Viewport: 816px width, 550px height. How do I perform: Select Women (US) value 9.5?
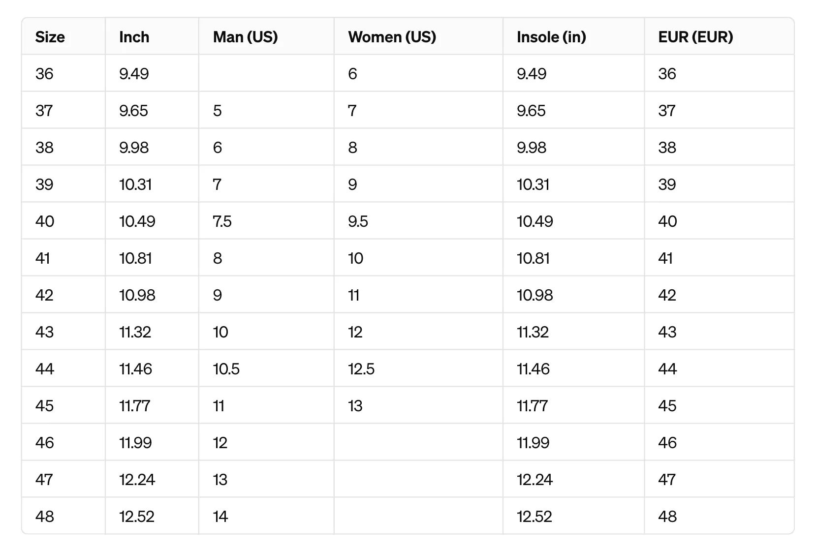pos(358,221)
